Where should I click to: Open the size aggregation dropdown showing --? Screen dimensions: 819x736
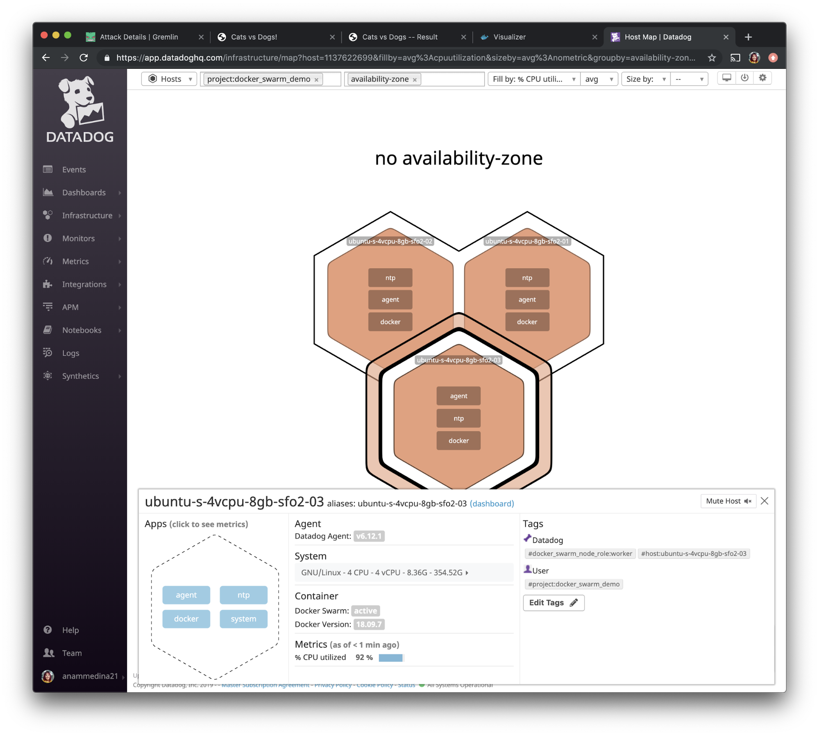pos(689,79)
